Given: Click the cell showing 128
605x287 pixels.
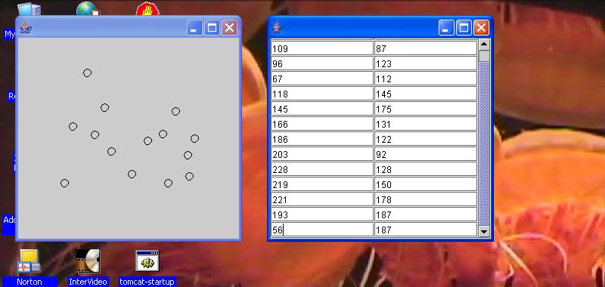Looking at the screenshot, I should [x=426, y=169].
